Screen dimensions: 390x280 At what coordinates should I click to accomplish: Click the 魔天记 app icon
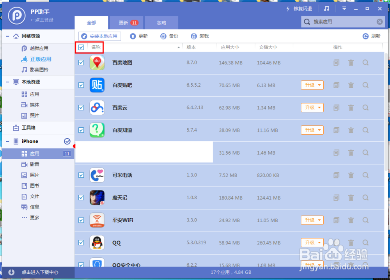click(x=97, y=198)
